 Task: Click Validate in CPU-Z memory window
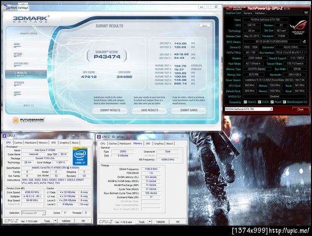coord(160,221)
